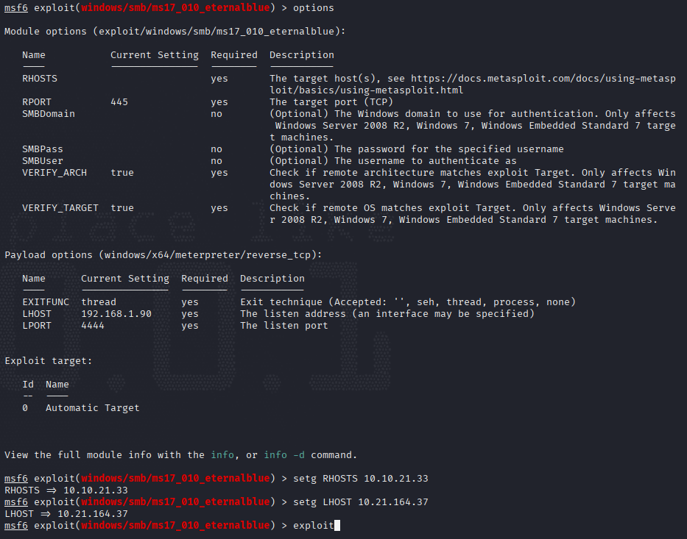Viewport: 687px width, 539px height.
Task: Click the VERIFY_ARCH option name
Action: (54, 174)
